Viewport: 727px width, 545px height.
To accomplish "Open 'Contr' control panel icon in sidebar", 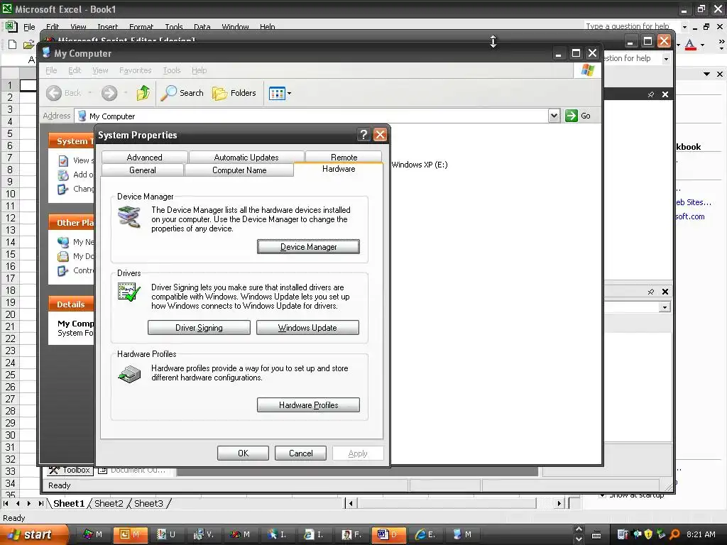I will [62, 270].
